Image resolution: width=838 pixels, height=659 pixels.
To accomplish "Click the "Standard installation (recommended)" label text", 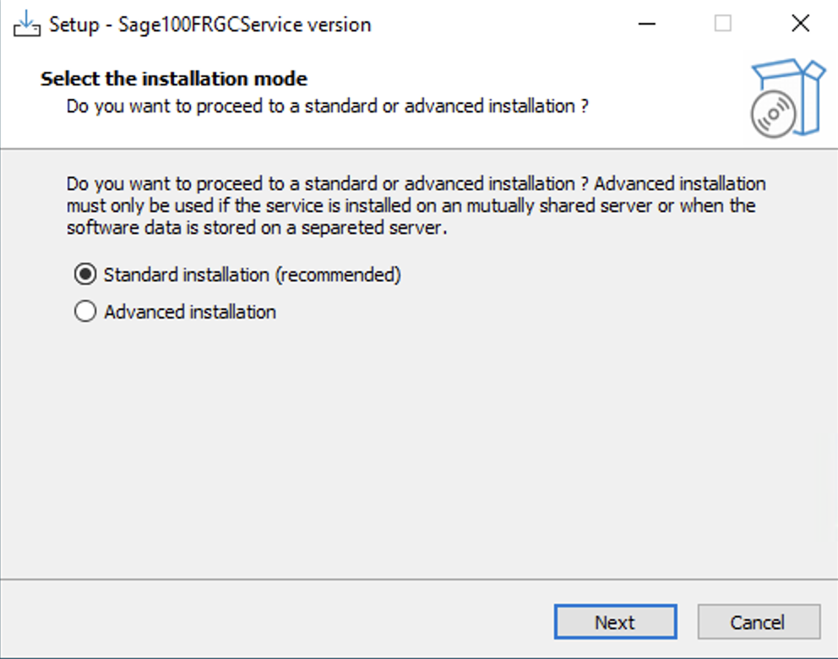I will click(x=253, y=275).
